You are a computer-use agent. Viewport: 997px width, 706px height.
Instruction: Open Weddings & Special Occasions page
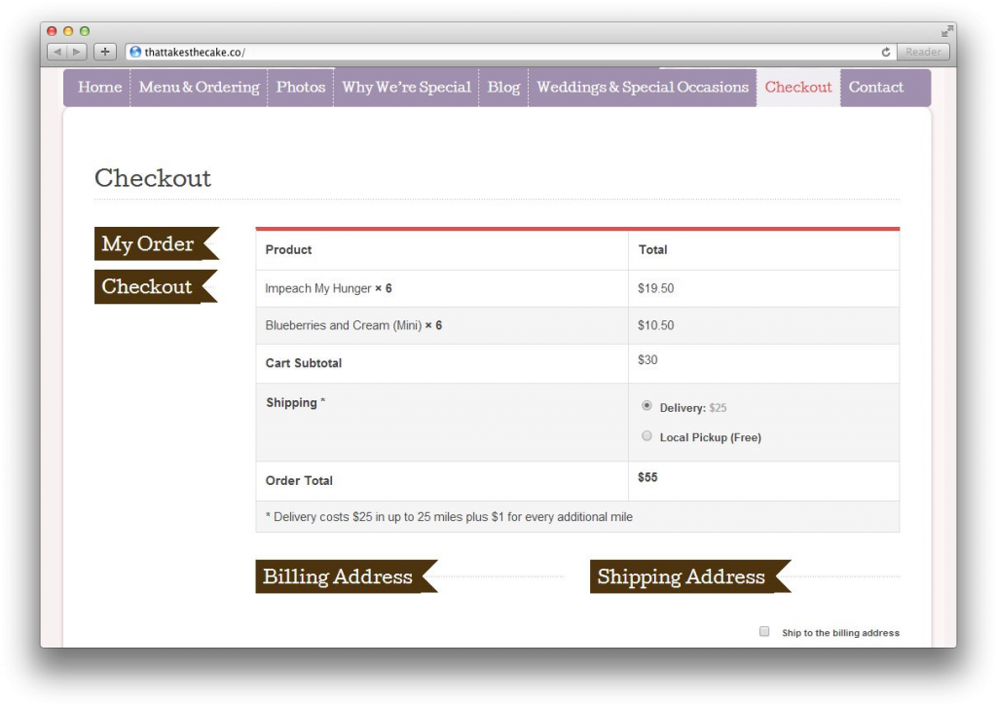[643, 88]
